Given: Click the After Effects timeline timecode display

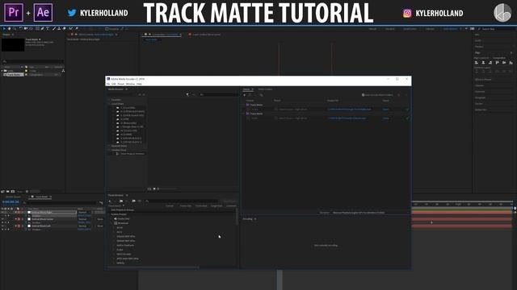Looking at the screenshot, I should pos(11,202).
